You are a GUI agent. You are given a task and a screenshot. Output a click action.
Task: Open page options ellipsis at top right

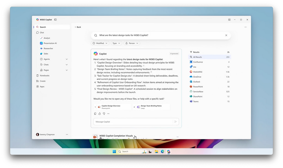245,27
